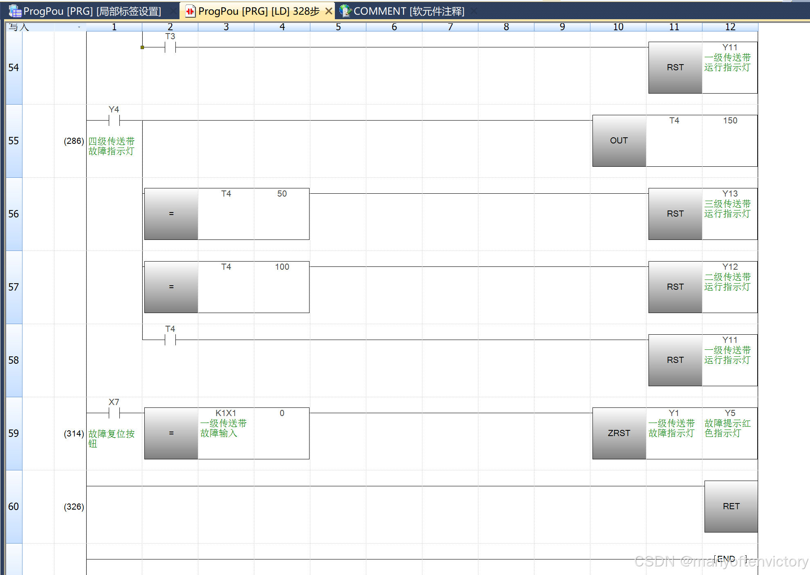Click the END instruction marker
810x575 pixels.
coord(730,559)
